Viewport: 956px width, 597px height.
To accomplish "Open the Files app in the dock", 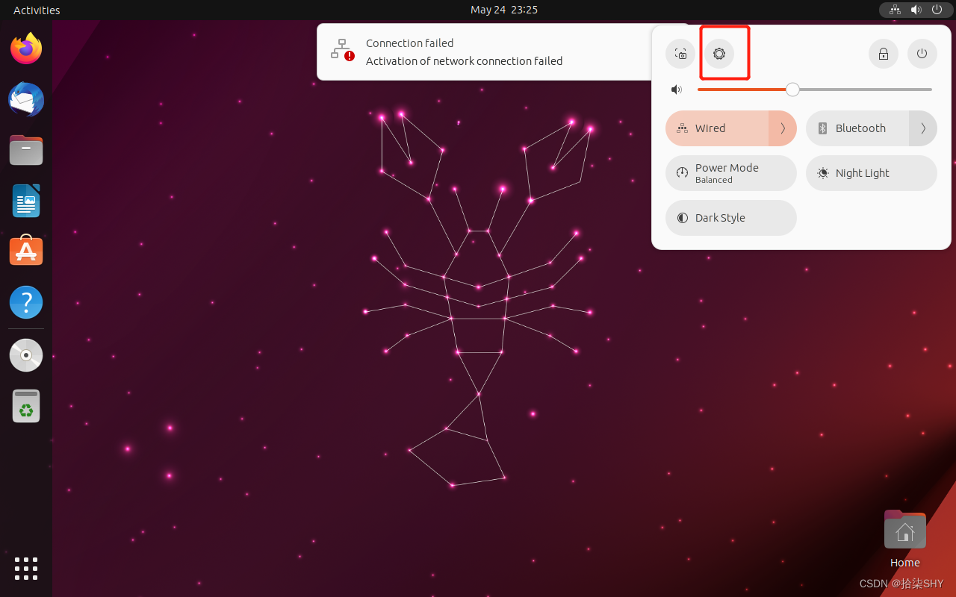I will pyautogui.click(x=25, y=150).
